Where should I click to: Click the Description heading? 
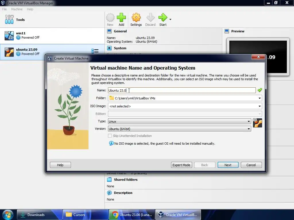coord(123,193)
